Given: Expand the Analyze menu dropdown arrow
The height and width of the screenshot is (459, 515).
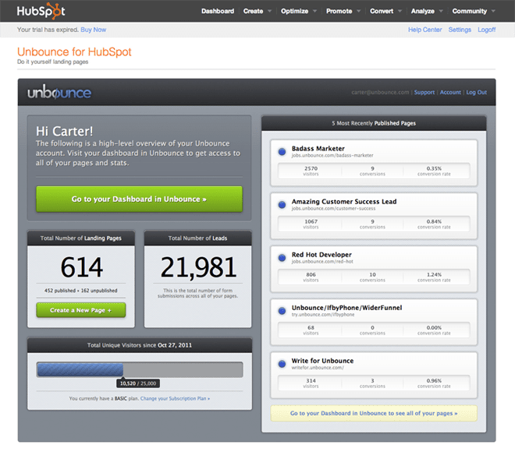Looking at the screenshot, I should pyautogui.click(x=441, y=11).
